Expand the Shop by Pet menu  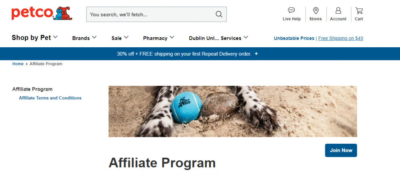click(35, 38)
